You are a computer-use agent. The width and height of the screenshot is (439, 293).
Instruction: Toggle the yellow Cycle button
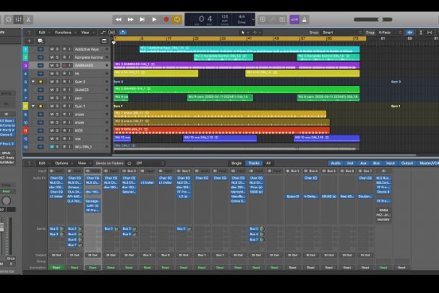(x=177, y=20)
